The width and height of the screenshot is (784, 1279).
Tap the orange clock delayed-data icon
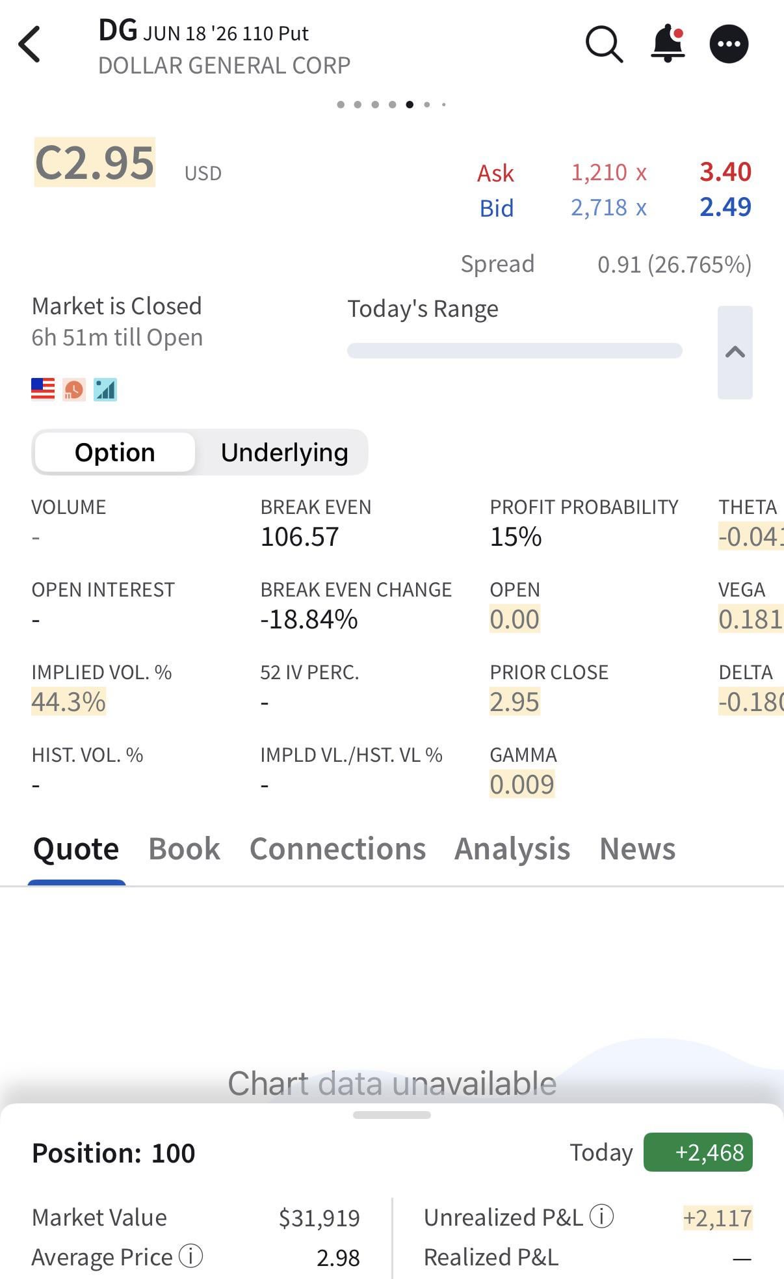74,390
